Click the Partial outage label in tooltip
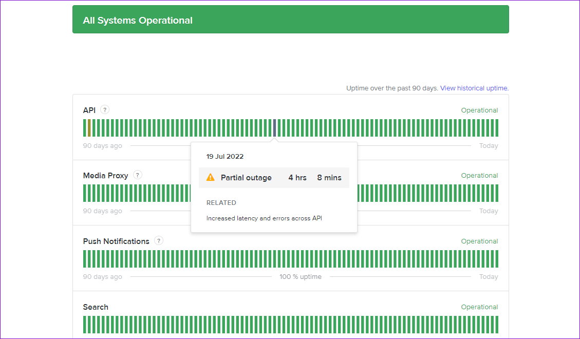This screenshot has height=339, width=580. [246, 178]
